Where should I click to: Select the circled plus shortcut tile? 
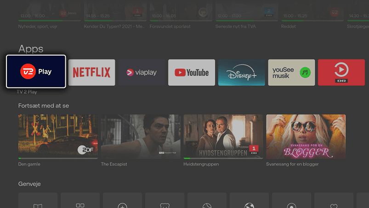(x=122, y=201)
